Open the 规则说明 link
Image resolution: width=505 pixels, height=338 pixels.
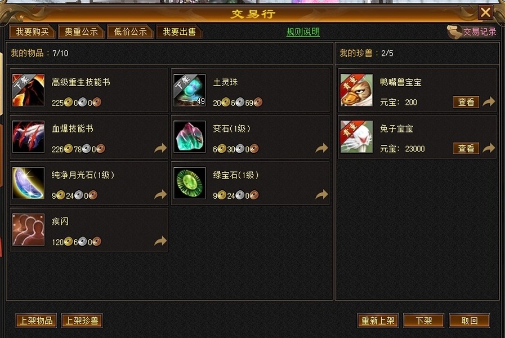pyautogui.click(x=303, y=32)
